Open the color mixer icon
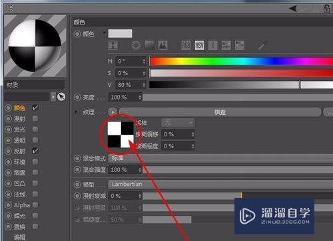Image resolution: width=333 pixels, height=241 pixels. (x=226, y=45)
